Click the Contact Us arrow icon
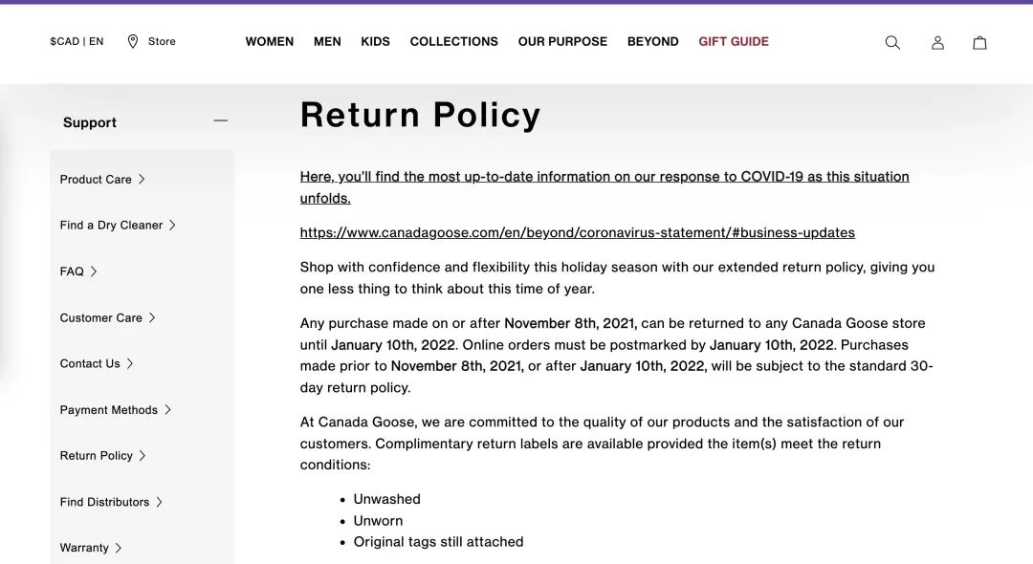The height and width of the screenshot is (564, 1033). click(x=130, y=363)
